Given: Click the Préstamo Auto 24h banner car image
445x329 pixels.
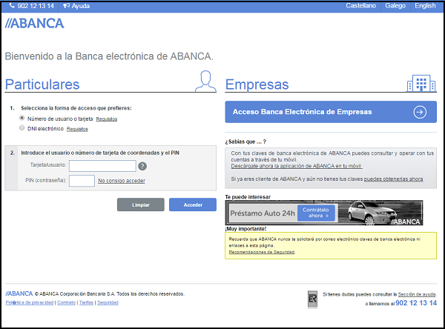Looking at the screenshot, I should click(372, 213).
